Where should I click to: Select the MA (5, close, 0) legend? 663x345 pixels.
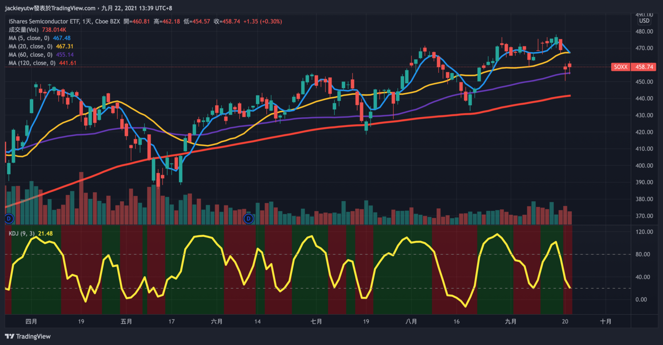tap(29, 38)
